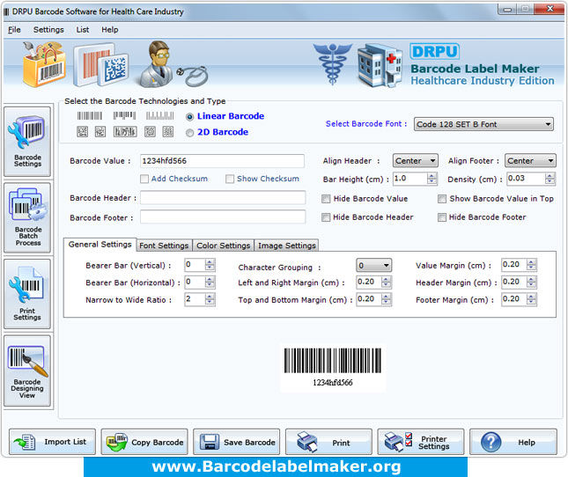The height and width of the screenshot is (477, 568).
Task: Open Printer Settings button
Action: click(x=421, y=442)
